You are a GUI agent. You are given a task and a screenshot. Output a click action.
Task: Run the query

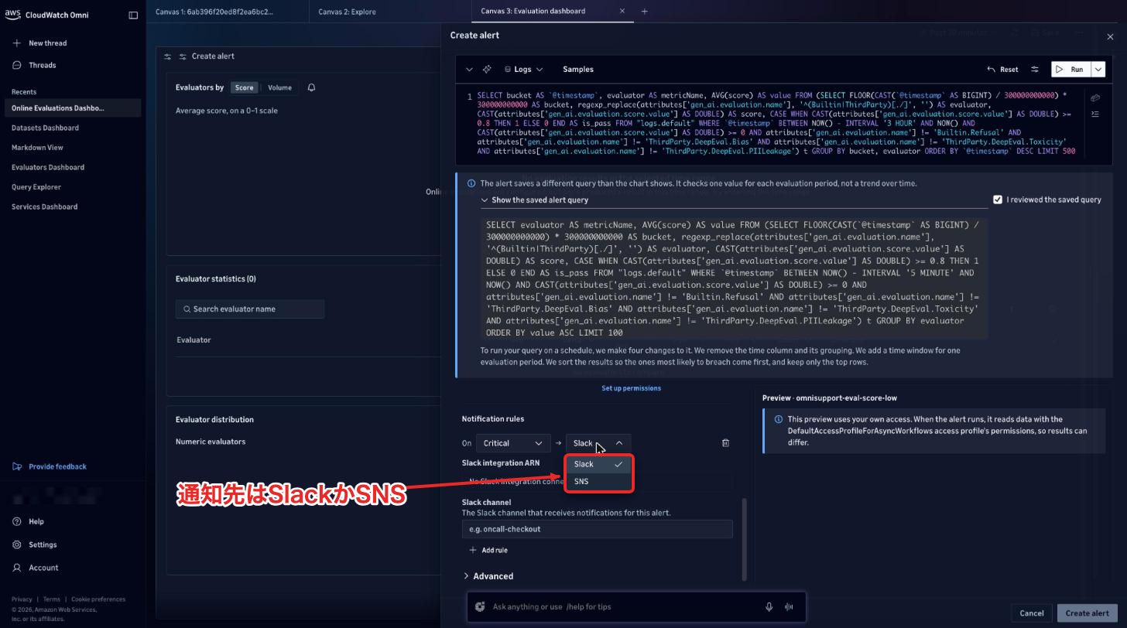coord(1070,70)
